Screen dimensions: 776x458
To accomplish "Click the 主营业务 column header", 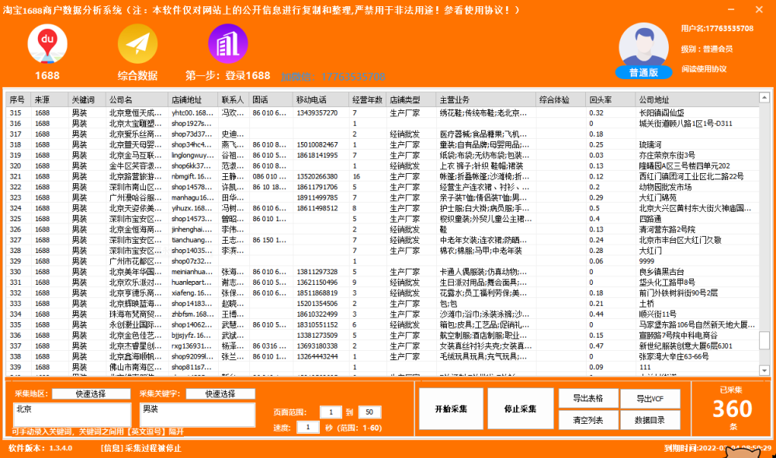I will (486, 99).
